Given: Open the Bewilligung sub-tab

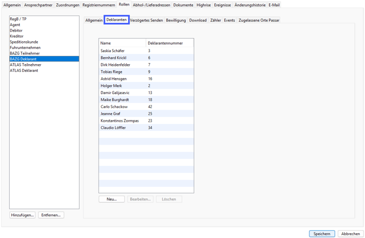Looking at the screenshot, I should (176, 20).
